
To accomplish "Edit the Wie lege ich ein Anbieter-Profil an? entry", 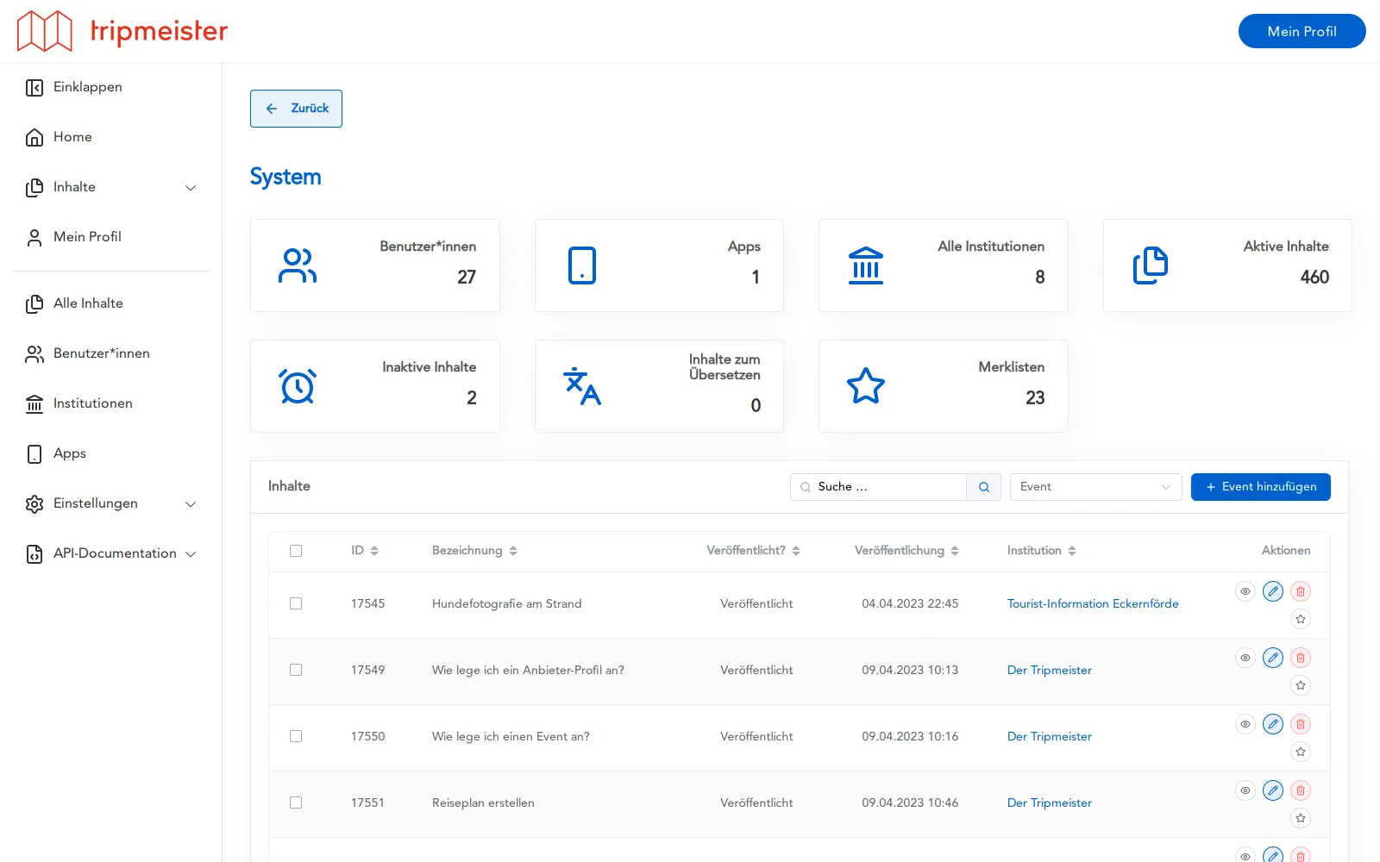I will pyautogui.click(x=1273, y=658).
